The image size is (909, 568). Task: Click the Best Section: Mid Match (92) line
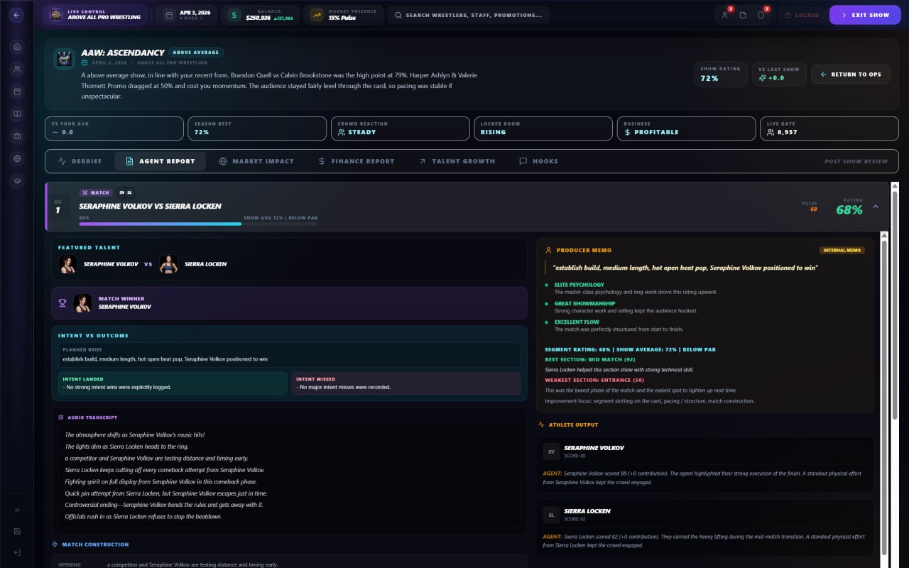point(589,360)
